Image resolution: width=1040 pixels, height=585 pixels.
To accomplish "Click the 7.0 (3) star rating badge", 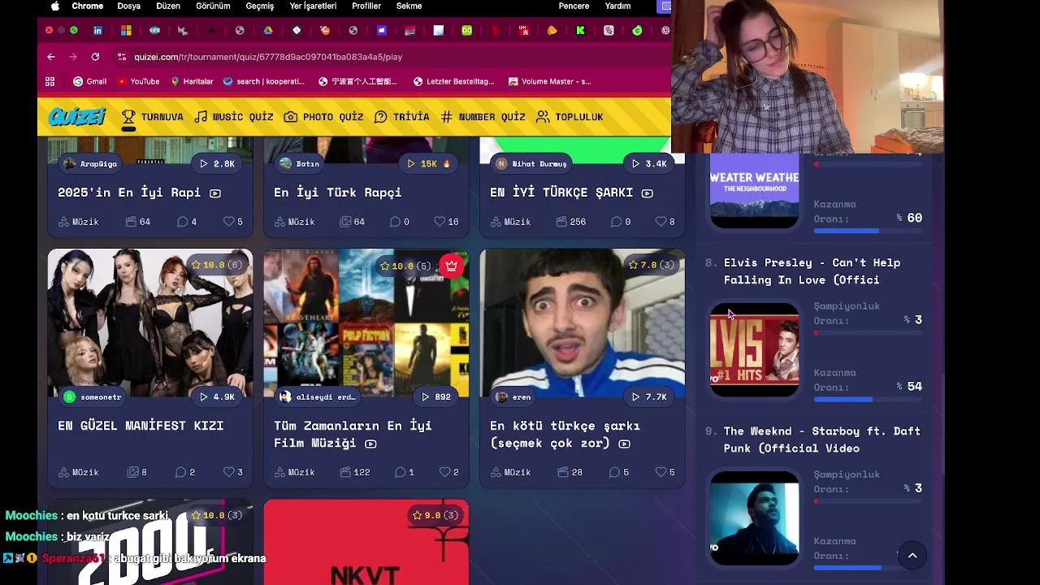I will coord(650,265).
